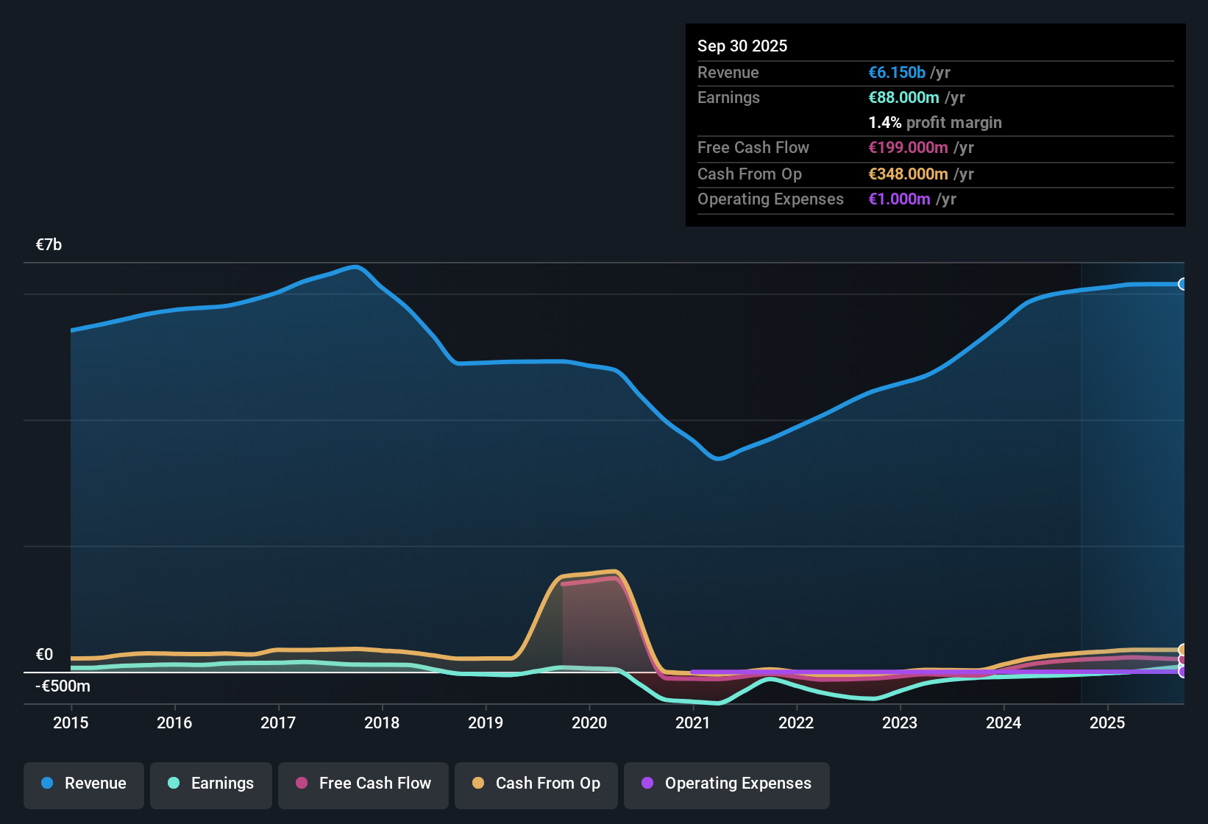Image resolution: width=1208 pixels, height=824 pixels.
Task: Click the 2024 x-axis label
Action: 1003,723
